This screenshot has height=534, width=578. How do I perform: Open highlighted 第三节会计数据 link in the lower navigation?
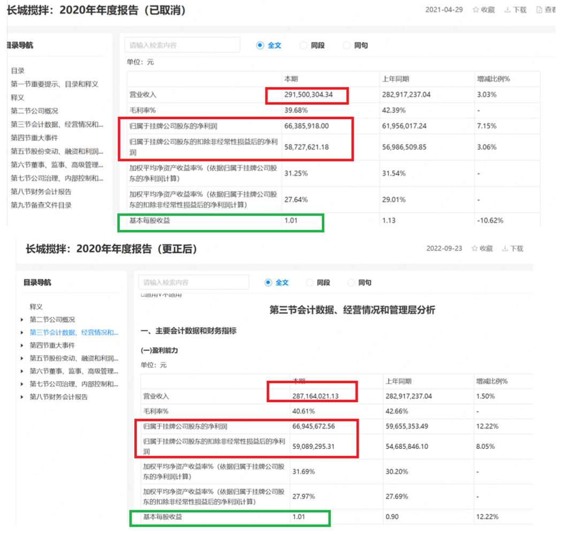pos(74,332)
